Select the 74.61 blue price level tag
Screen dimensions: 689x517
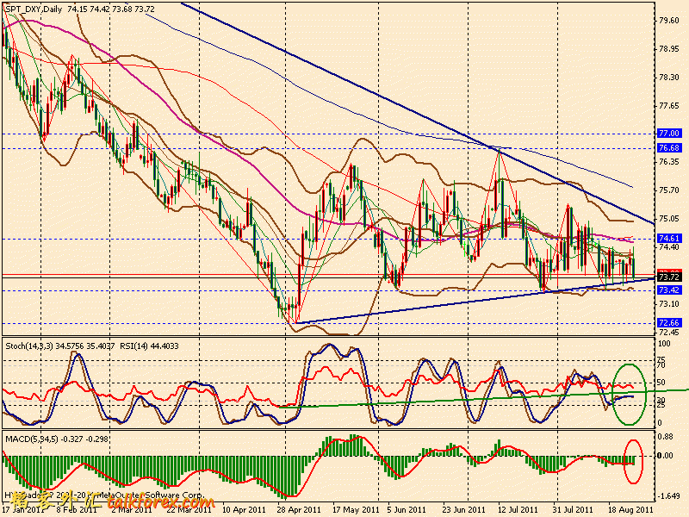click(669, 238)
